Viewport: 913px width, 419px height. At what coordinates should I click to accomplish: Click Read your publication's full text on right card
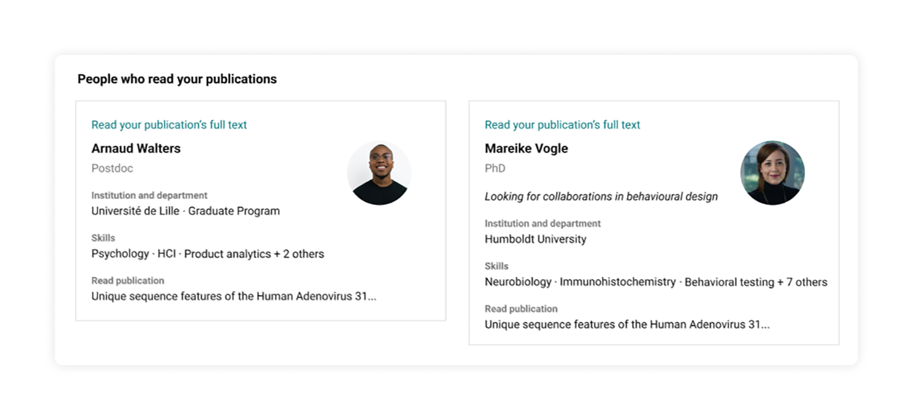click(x=562, y=125)
